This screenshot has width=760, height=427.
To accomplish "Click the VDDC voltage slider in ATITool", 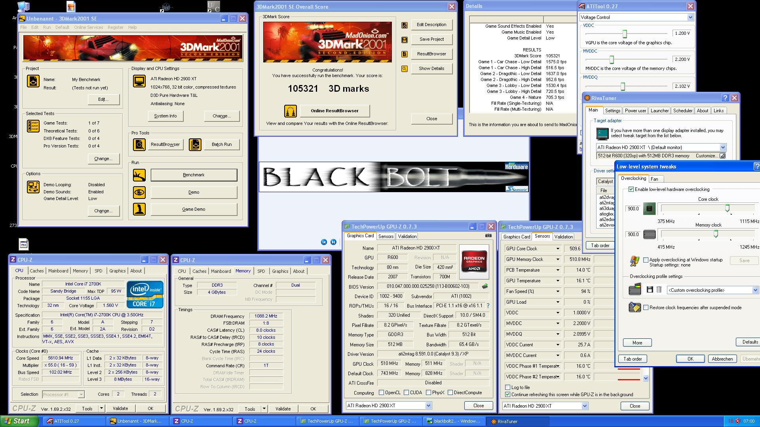I will click(625, 34).
